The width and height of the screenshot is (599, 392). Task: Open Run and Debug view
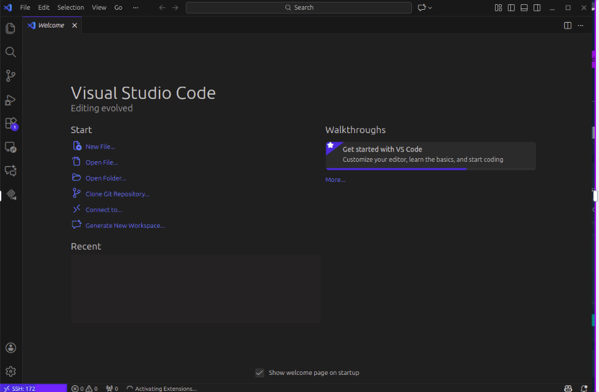(10, 100)
